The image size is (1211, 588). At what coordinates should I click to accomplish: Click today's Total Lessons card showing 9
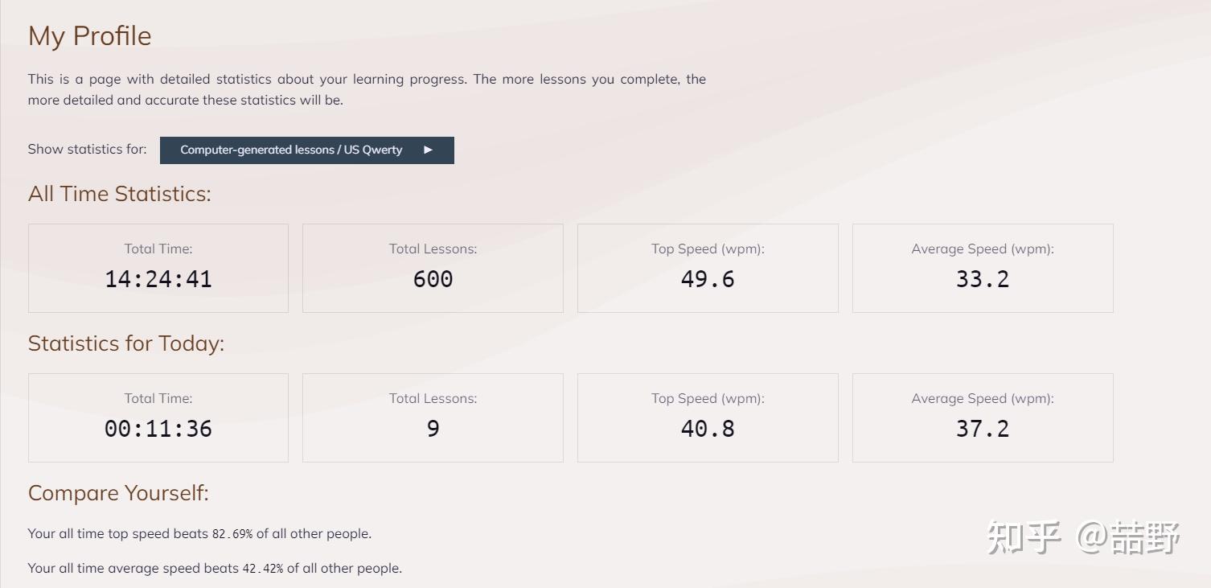coord(433,417)
